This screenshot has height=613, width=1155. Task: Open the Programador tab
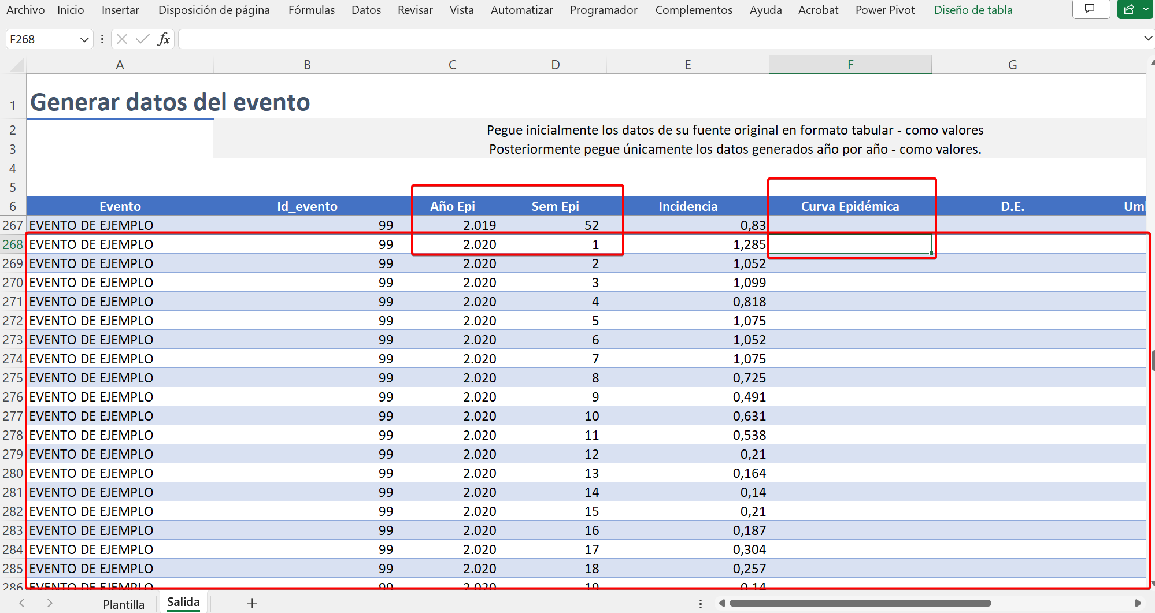604,10
